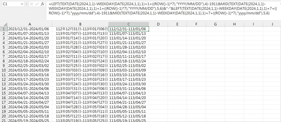Viewport: 281px width, 122px height.
Task: Click the Enter checkmark formula icon
Action: 37,4
